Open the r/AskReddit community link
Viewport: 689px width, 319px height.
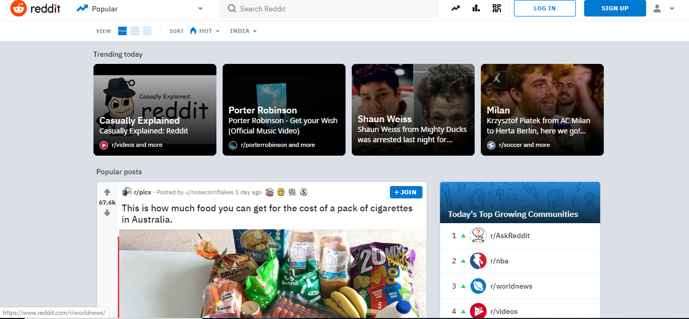510,236
